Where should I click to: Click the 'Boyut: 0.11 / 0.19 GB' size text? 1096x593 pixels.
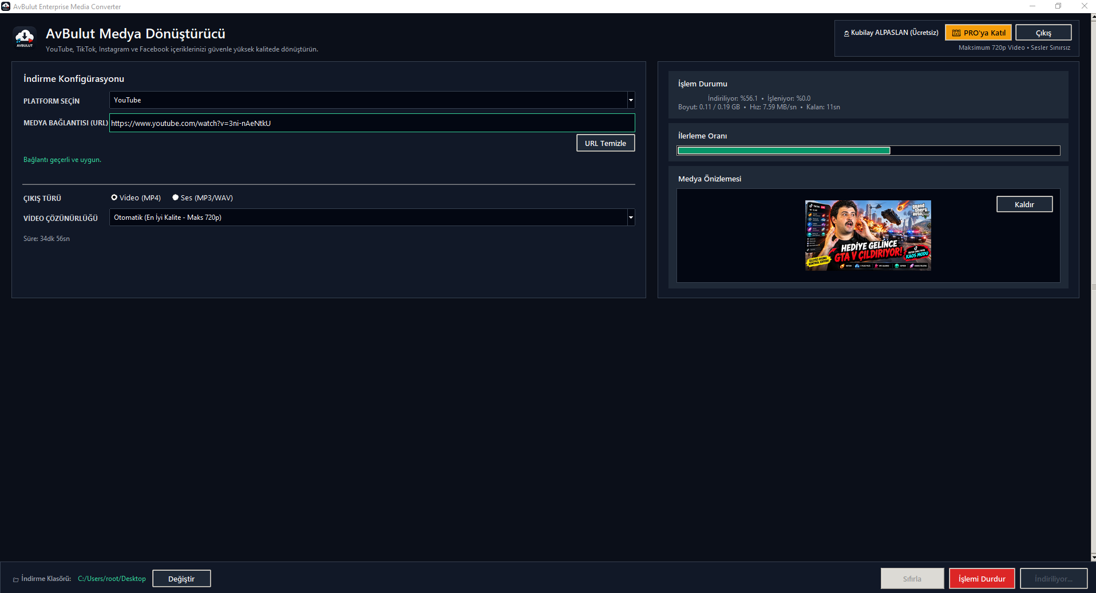click(x=709, y=107)
